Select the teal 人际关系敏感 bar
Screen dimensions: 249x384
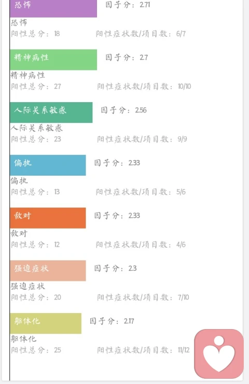[51, 112]
